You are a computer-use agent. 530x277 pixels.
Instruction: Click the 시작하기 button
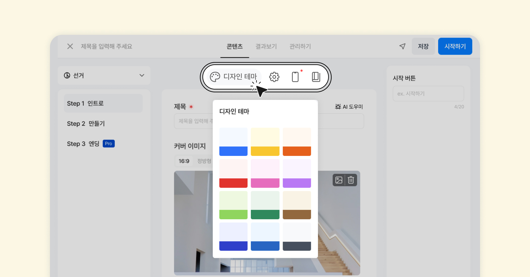(455, 46)
